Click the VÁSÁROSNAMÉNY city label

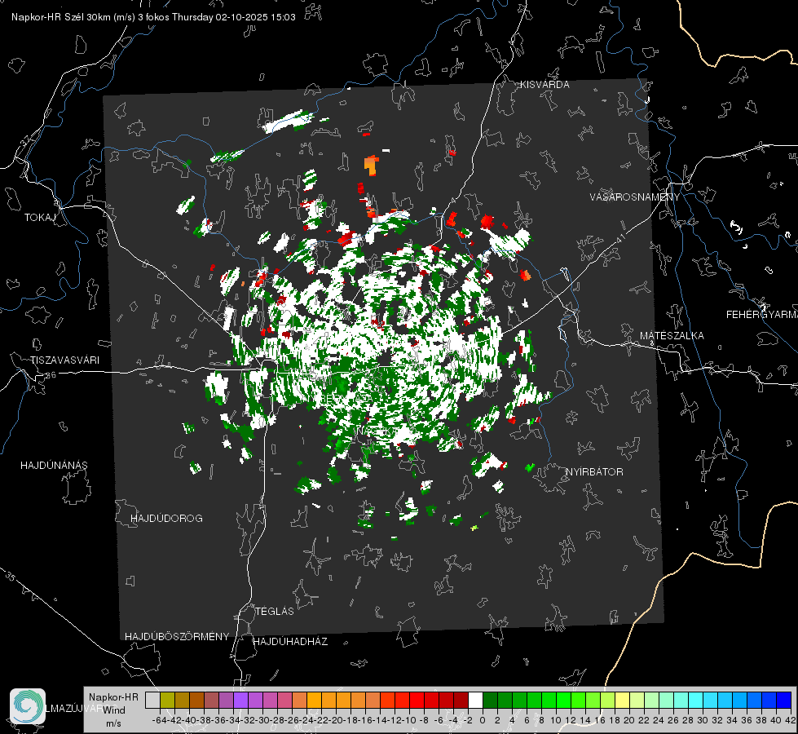pyautogui.click(x=635, y=197)
